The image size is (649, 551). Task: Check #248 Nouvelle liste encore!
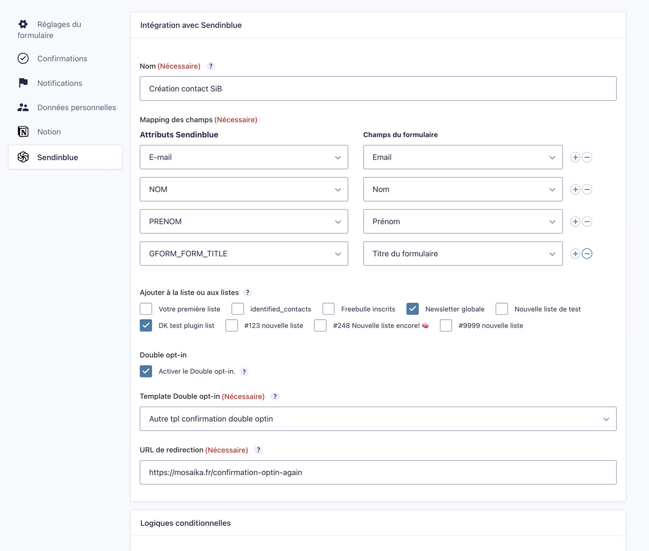click(320, 325)
